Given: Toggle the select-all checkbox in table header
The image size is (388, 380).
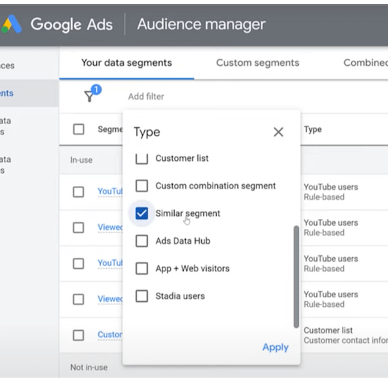Looking at the screenshot, I should click(x=79, y=129).
